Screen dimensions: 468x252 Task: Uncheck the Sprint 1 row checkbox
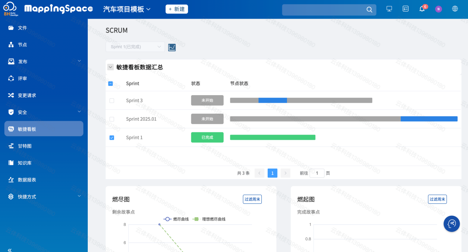112,138
